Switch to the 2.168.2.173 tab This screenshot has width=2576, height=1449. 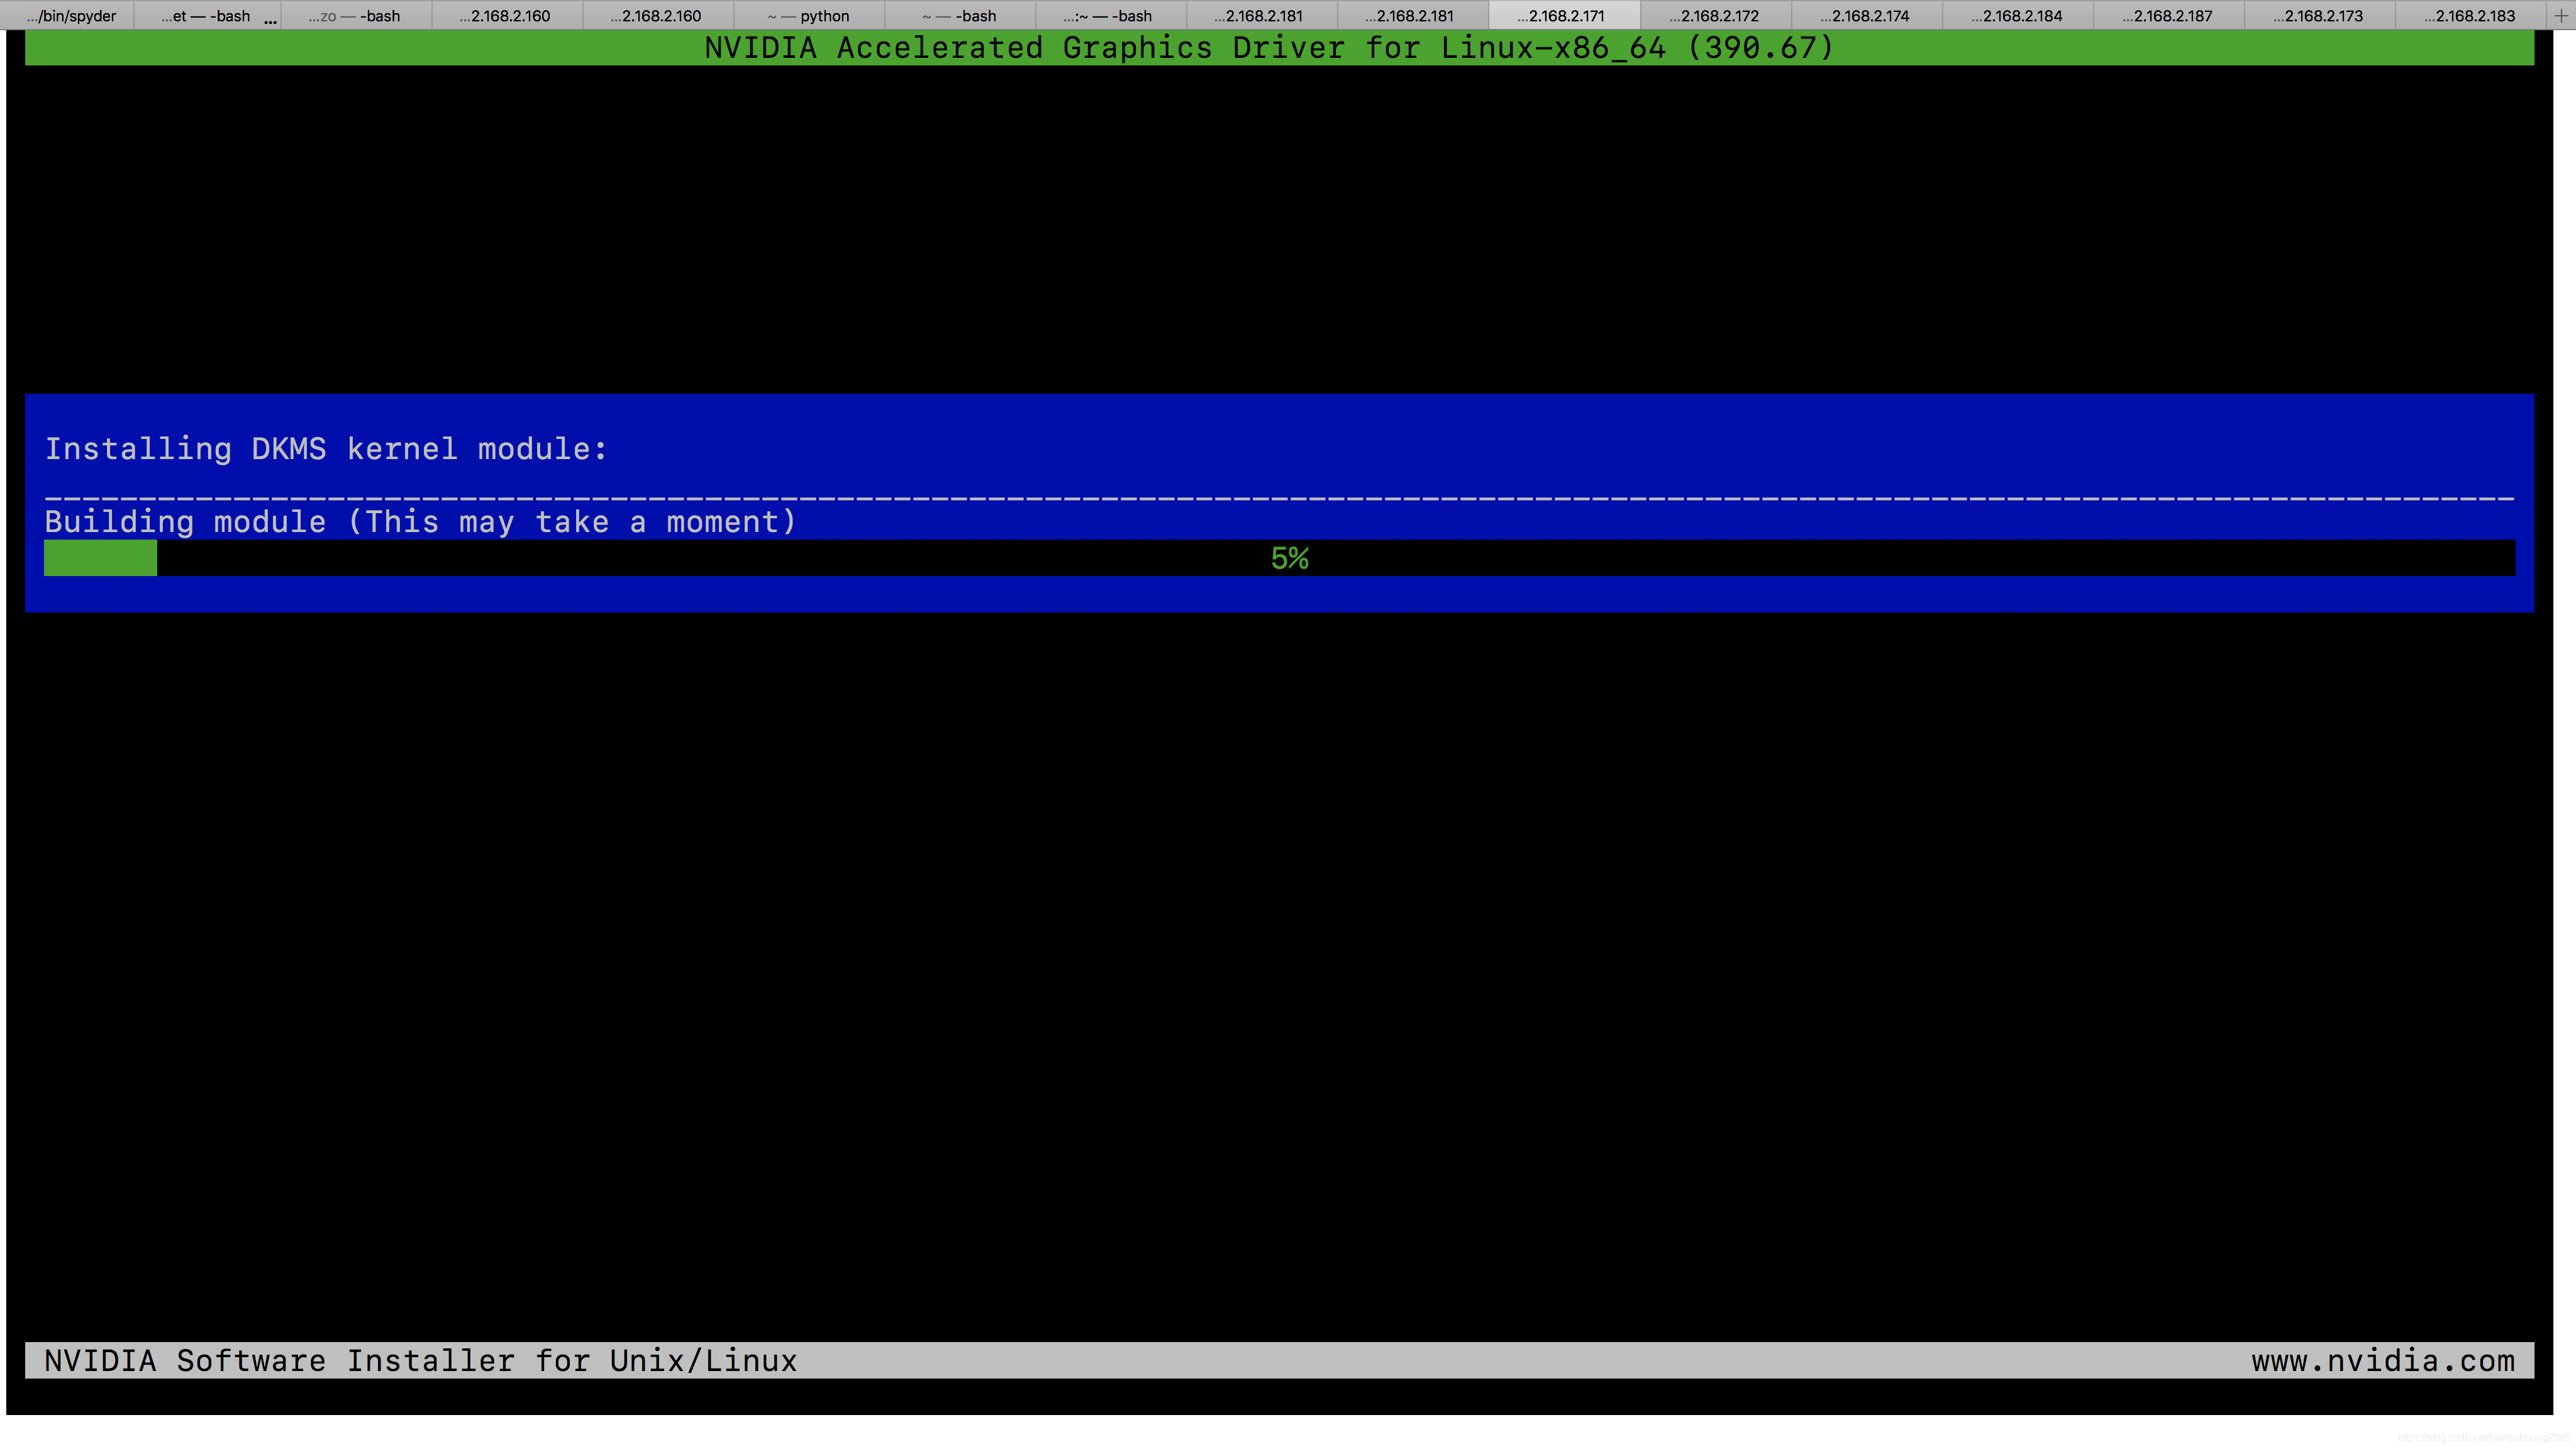2319,16
